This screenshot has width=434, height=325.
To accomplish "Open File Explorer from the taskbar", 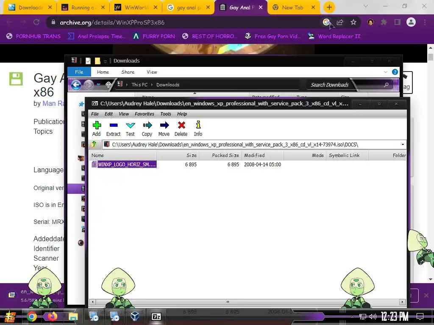I will coord(73,317).
